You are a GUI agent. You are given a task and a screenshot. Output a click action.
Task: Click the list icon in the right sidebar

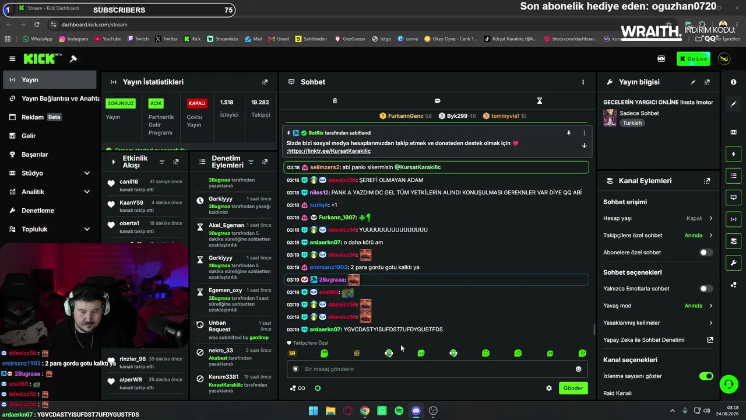733,176
